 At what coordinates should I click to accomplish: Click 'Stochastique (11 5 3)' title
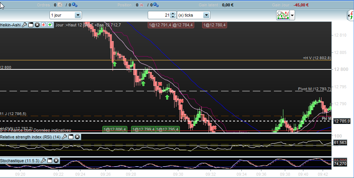(x=20, y=161)
